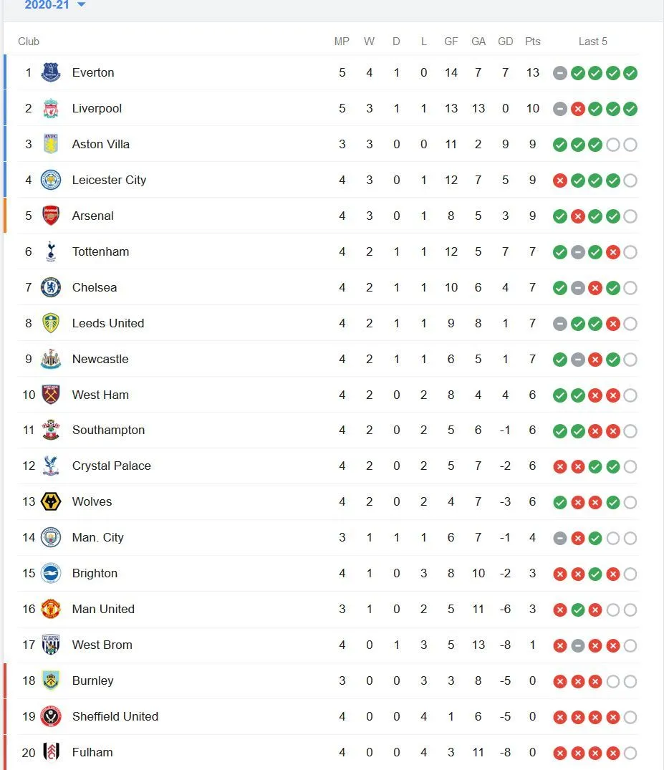Open Aston Villa via its crest icon
The width and height of the screenshot is (664, 770).
pyautogui.click(x=50, y=144)
